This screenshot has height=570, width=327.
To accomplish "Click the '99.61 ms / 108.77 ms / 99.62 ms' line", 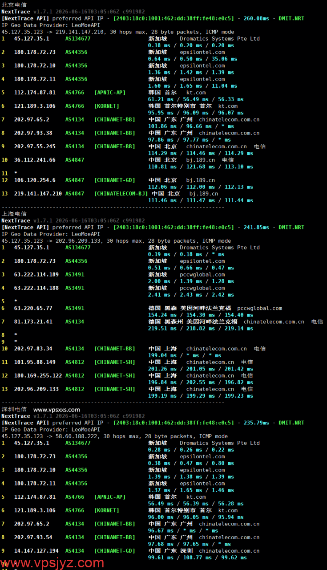I will (198, 558).
